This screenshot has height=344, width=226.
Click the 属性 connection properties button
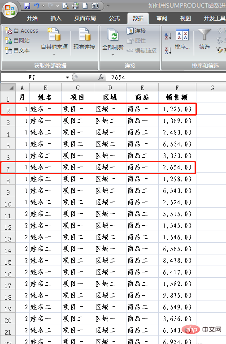click(136, 41)
